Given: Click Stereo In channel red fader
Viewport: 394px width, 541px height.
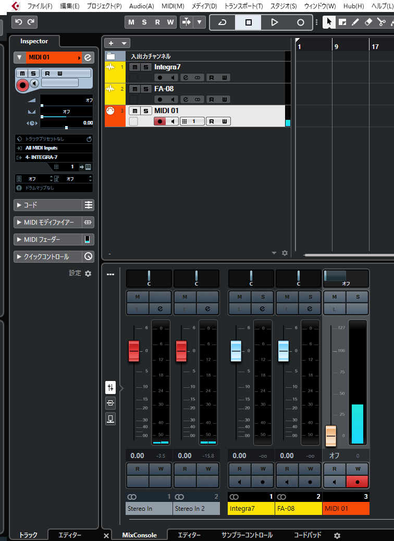Looking at the screenshot, I should [134, 351].
